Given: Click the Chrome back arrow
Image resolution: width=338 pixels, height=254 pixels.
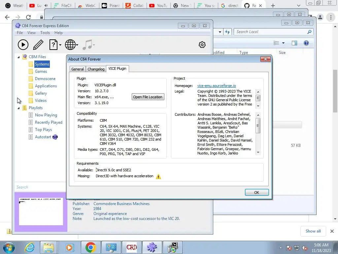Looking at the screenshot, I should [x=7, y=17].
